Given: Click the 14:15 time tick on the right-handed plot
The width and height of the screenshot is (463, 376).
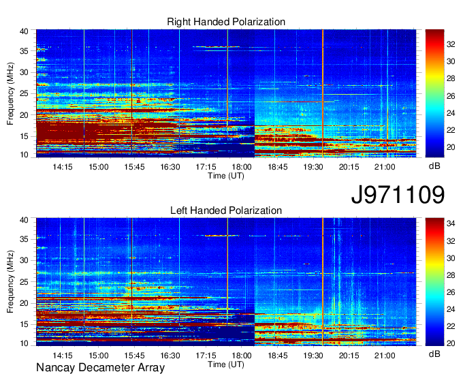Looking at the screenshot, I should pos(63,167).
